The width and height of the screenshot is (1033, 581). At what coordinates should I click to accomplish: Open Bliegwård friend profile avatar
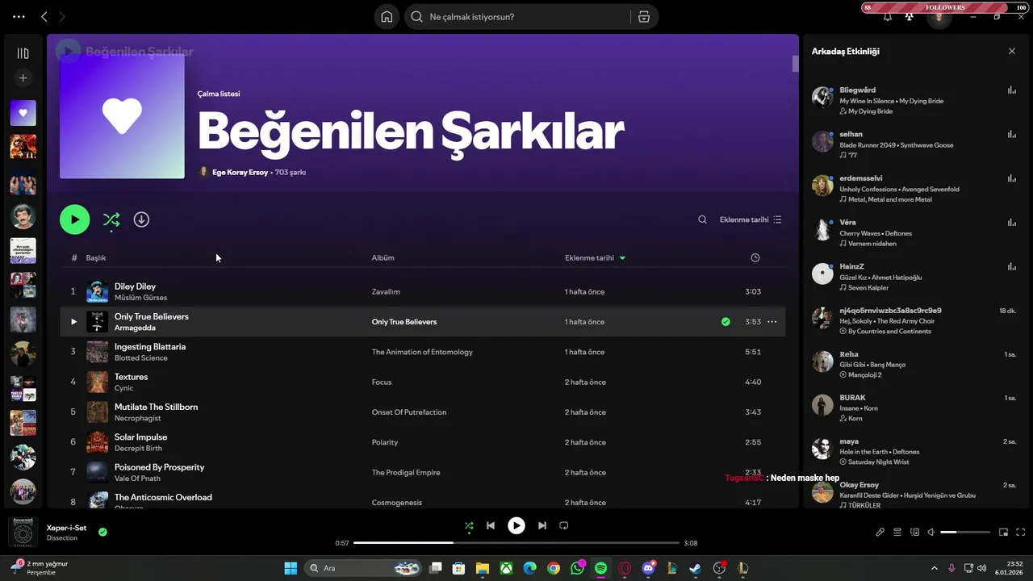(x=822, y=98)
